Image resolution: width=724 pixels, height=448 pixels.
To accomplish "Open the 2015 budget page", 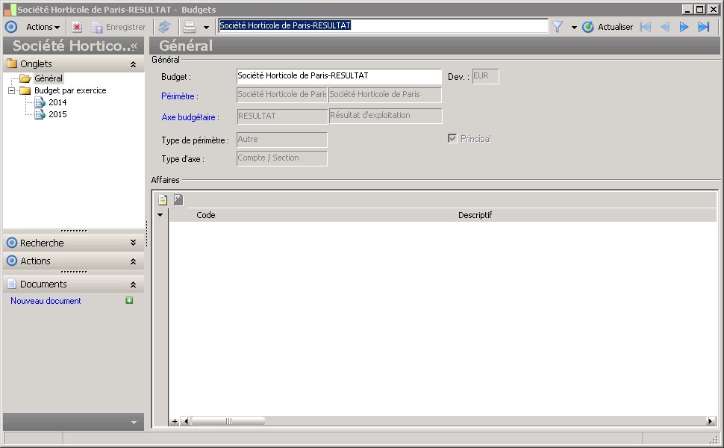I will 57,114.
